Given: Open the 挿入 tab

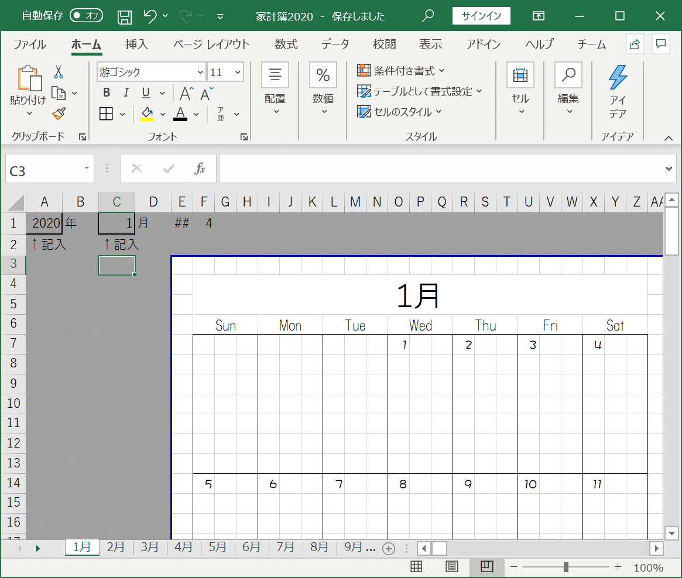Looking at the screenshot, I should coord(136,44).
